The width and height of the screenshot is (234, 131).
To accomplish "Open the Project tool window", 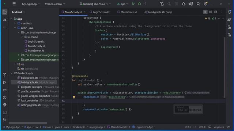I will pos(5,12).
